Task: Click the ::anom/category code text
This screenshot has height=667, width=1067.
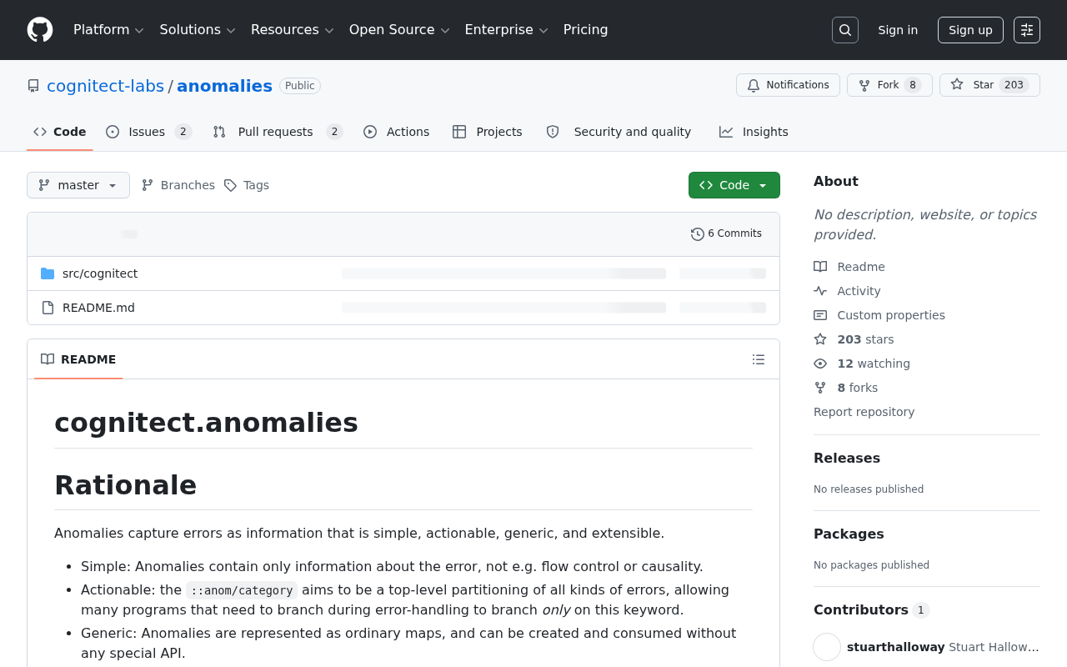Action: click(x=242, y=590)
